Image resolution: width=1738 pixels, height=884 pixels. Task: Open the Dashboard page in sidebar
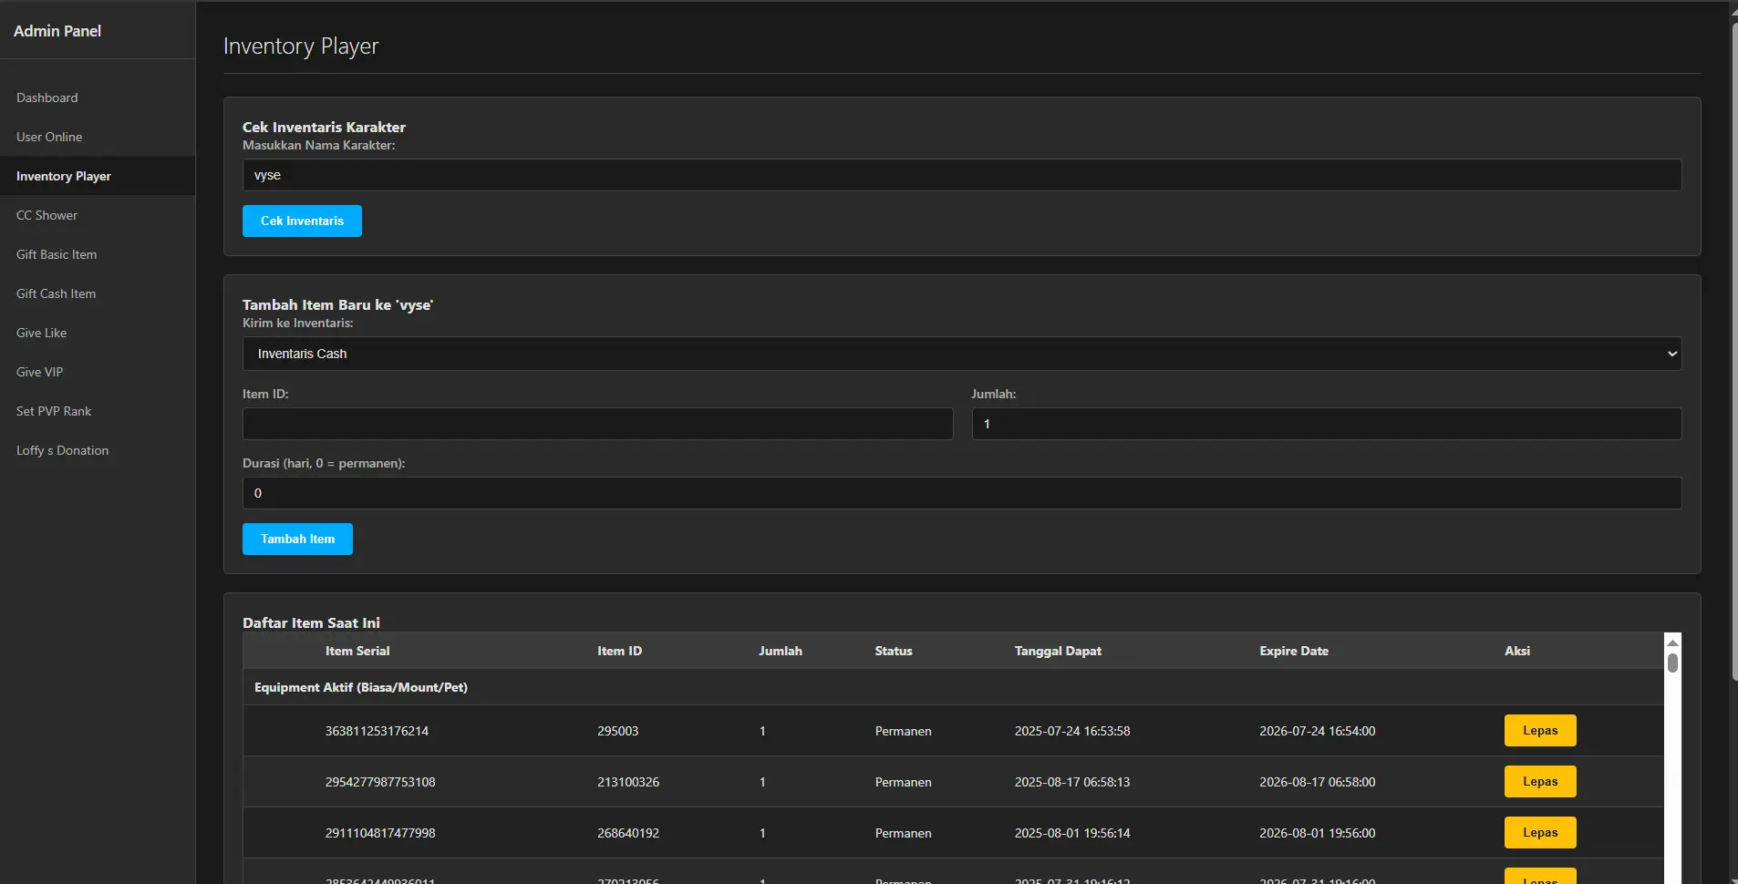(98, 98)
